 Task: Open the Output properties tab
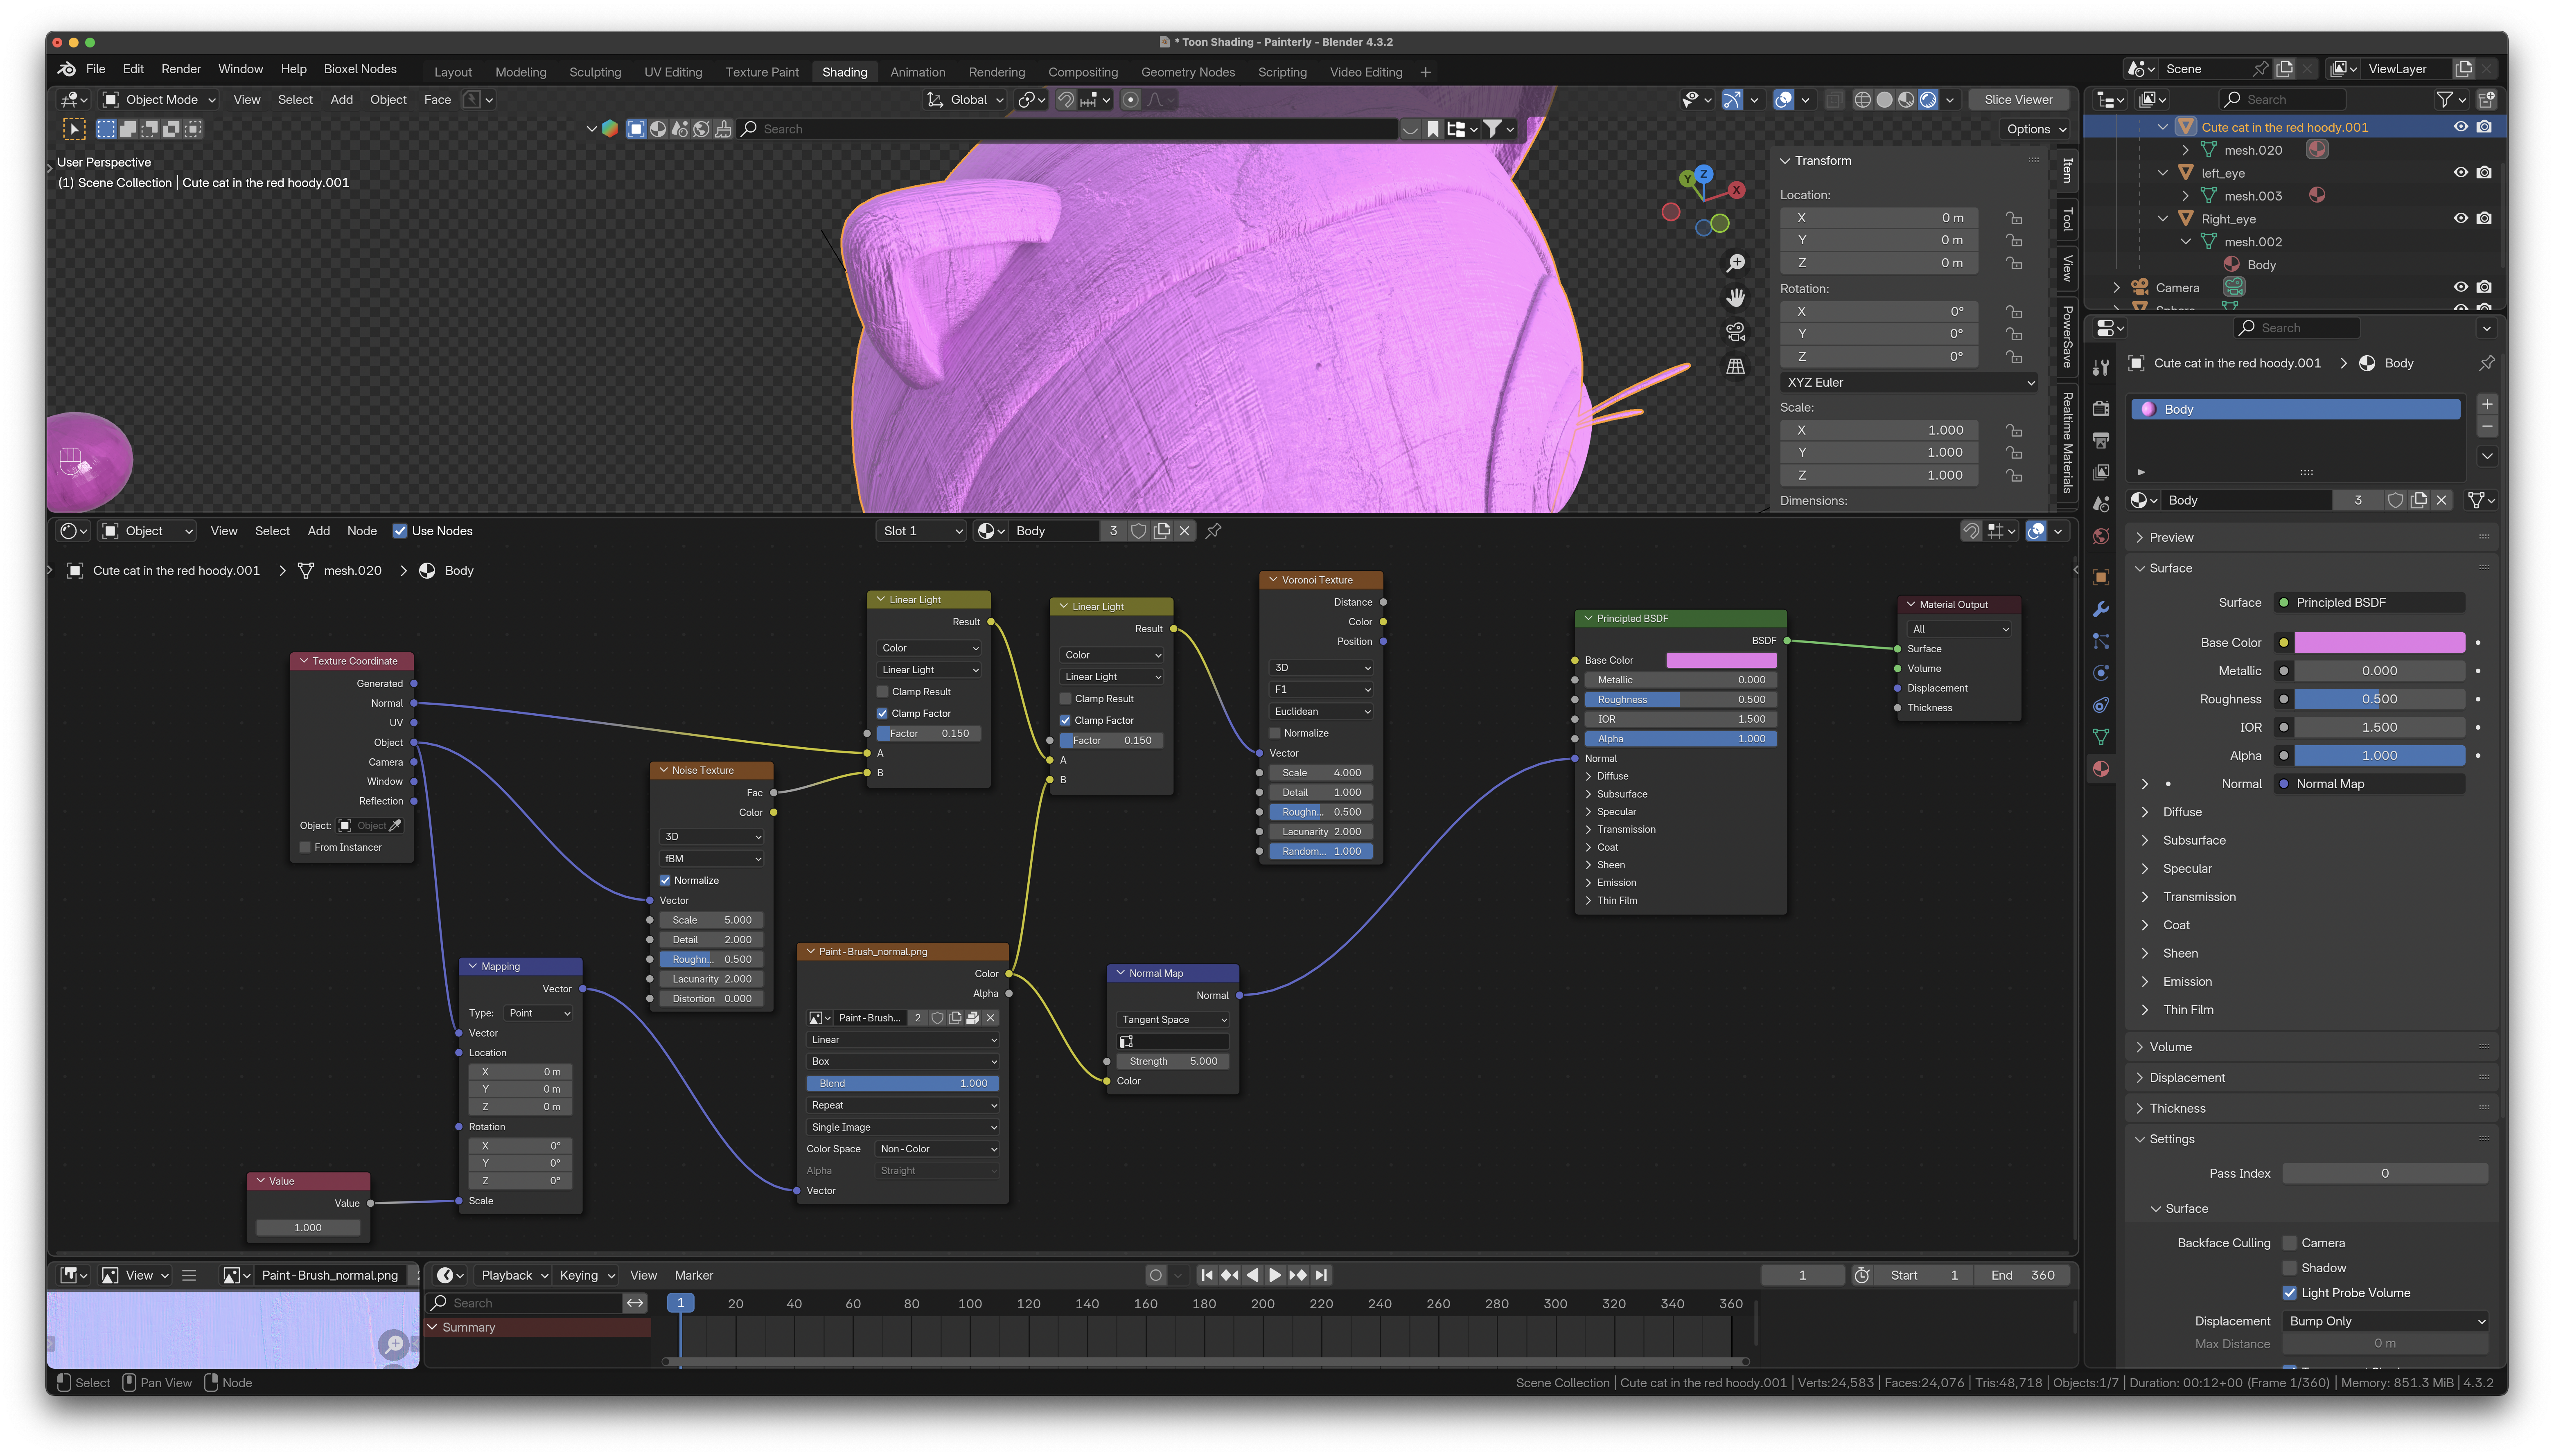click(x=2101, y=440)
